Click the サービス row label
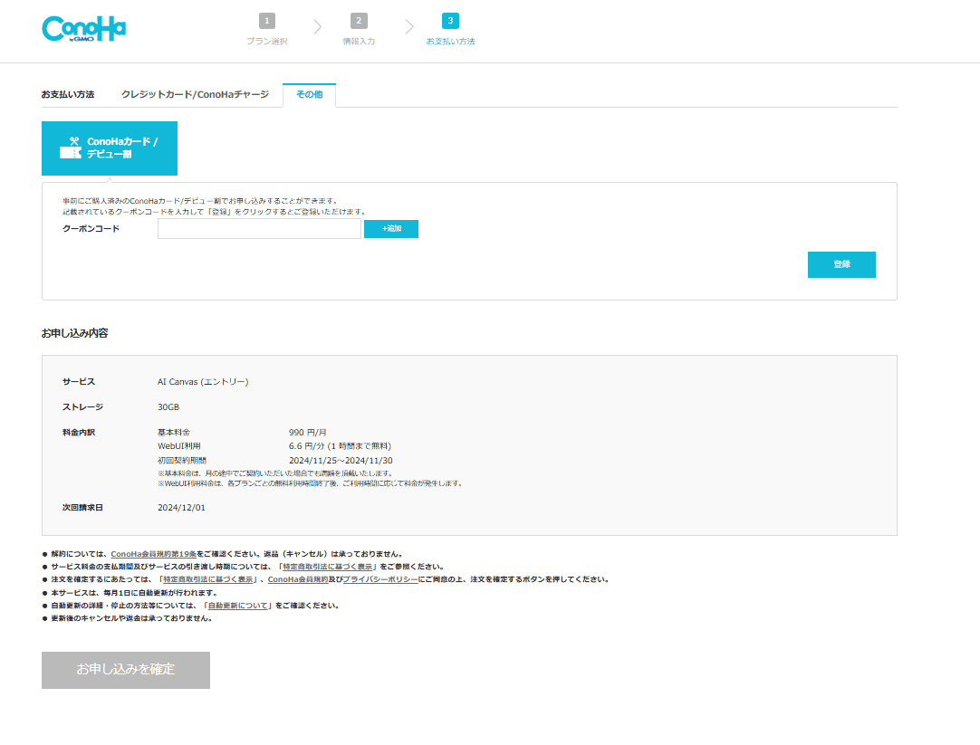Image resolution: width=980 pixels, height=745 pixels. (x=79, y=382)
